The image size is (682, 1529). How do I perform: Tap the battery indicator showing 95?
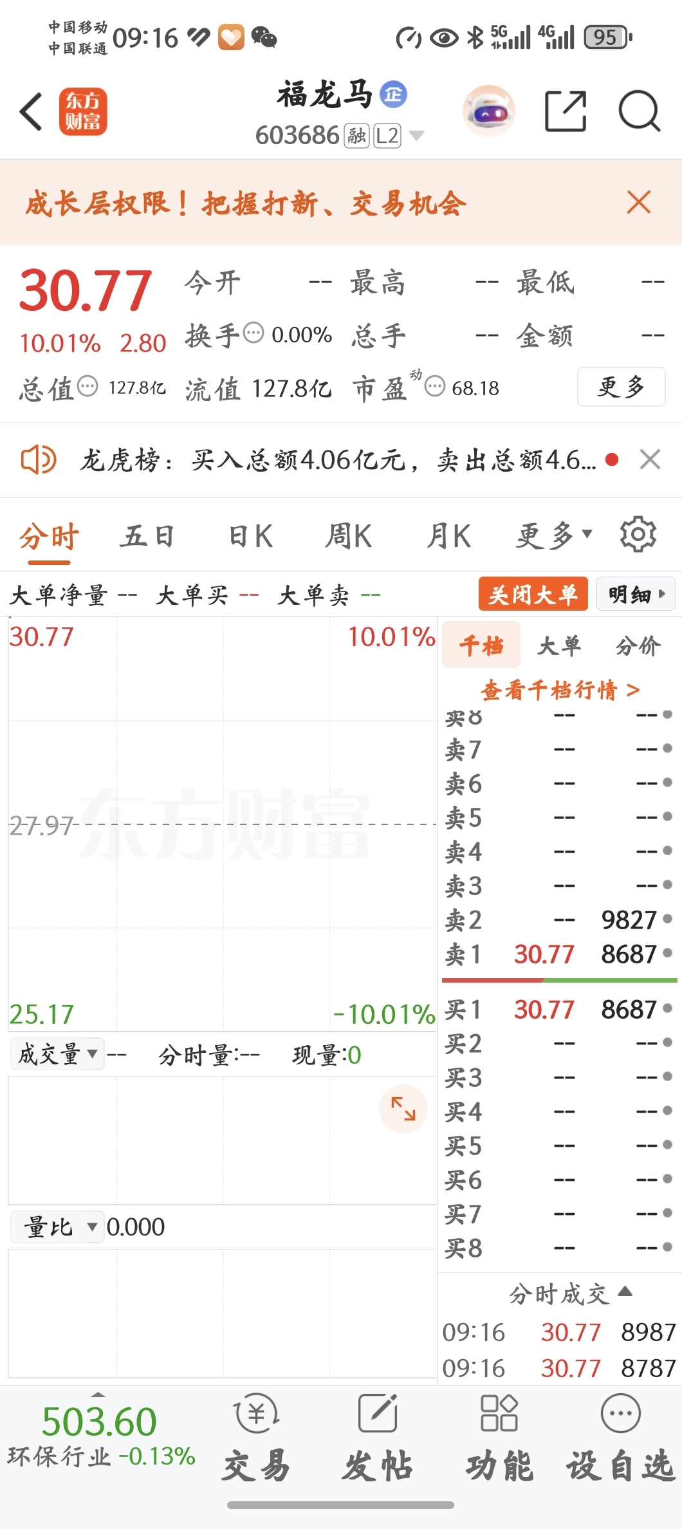[608, 37]
